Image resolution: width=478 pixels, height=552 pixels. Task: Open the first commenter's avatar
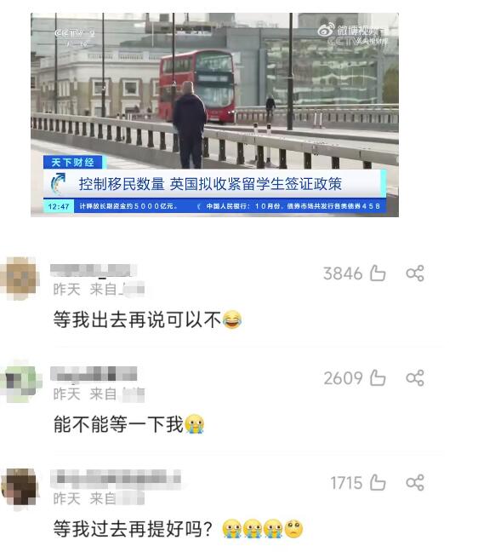click(20, 278)
